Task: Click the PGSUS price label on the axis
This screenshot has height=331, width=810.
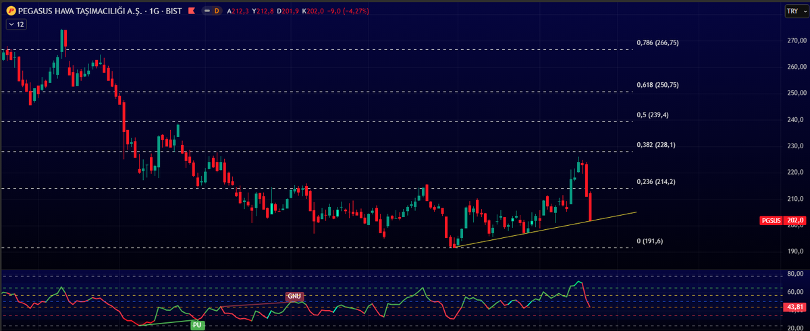Action: 771,220
